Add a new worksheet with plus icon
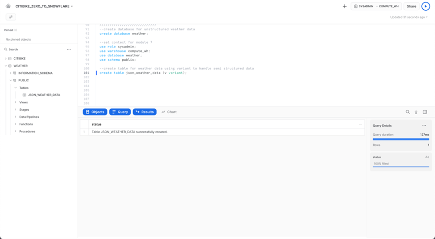The image size is (435, 239). coord(345,6)
